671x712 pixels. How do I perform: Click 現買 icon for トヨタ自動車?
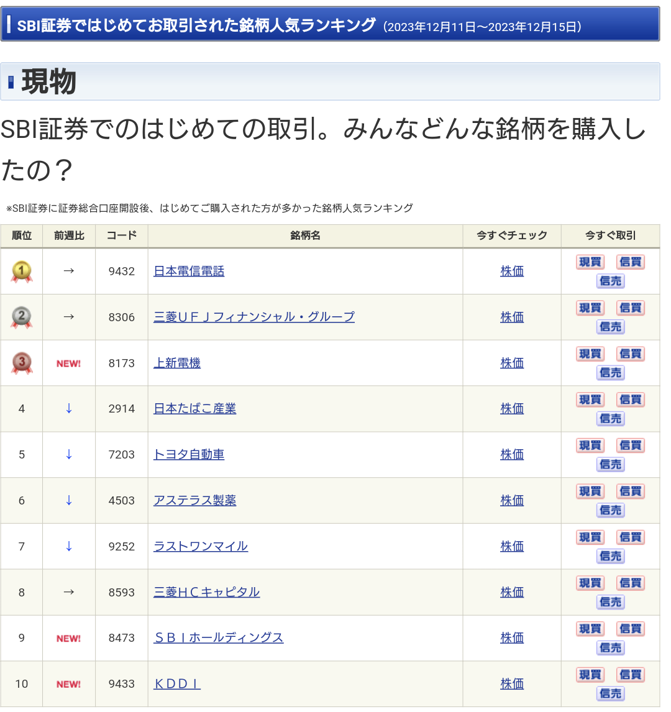coord(590,445)
